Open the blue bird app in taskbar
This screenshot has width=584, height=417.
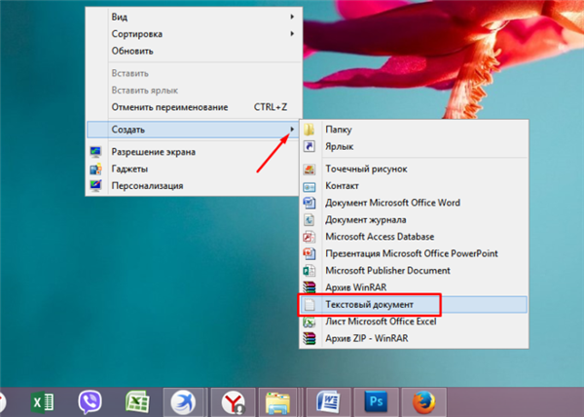click(x=183, y=402)
